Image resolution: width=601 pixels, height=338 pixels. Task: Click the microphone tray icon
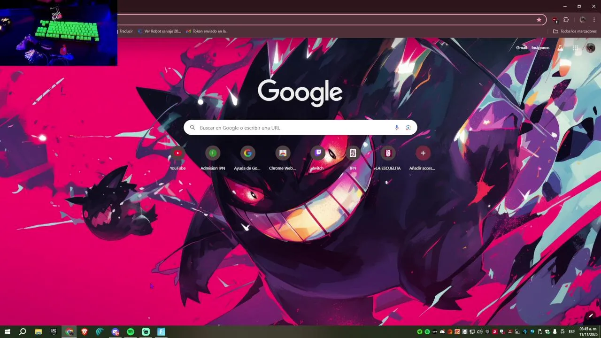click(x=555, y=332)
